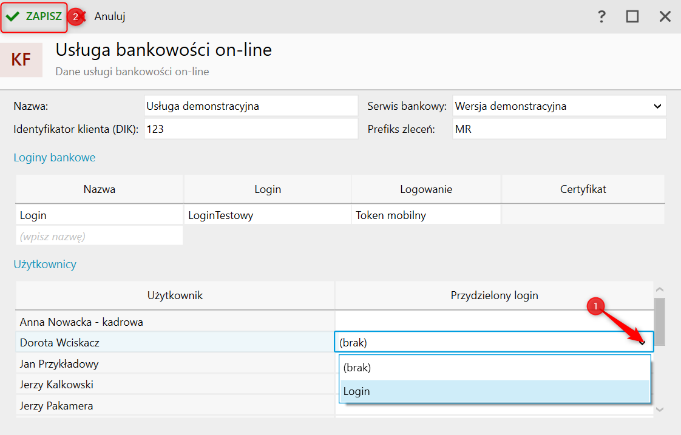Close the on-line banking dialog
The height and width of the screenshot is (435, 681).
pyautogui.click(x=665, y=16)
